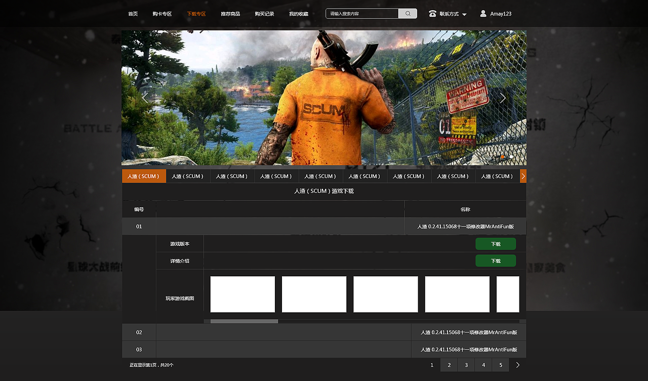
Task: Go to page 1
Action: point(432,365)
